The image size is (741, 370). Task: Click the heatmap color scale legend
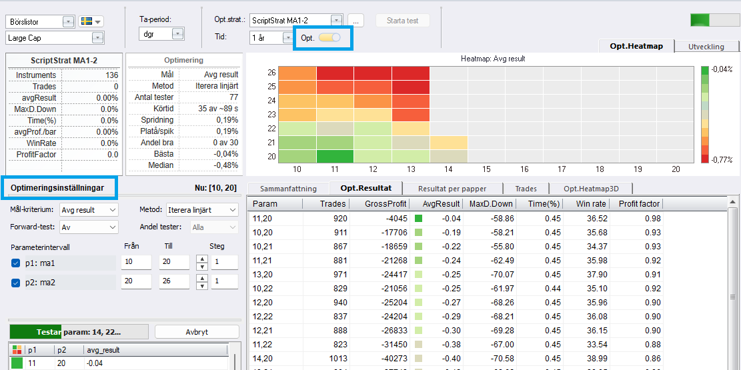[x=704, y=115]
